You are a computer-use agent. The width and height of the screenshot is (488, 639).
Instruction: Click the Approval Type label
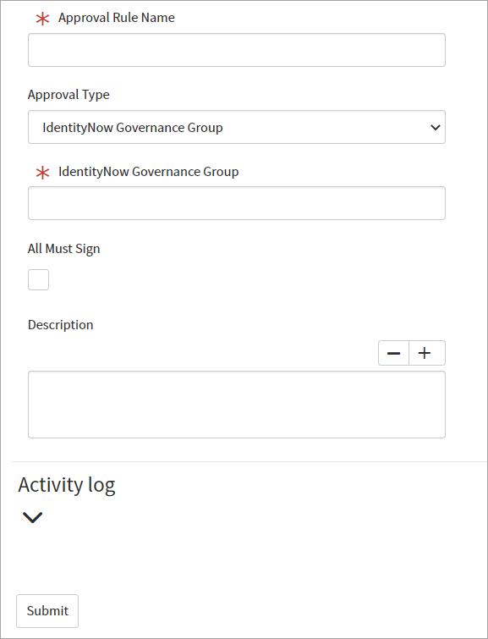(x=69, y=95)
